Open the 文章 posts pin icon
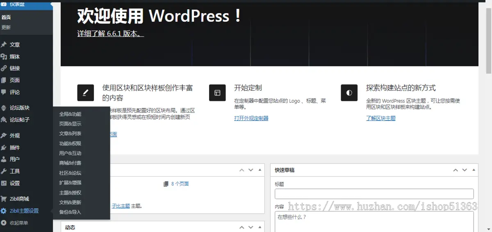Viewport: 492px width, 232px height. tap(4, 45)
